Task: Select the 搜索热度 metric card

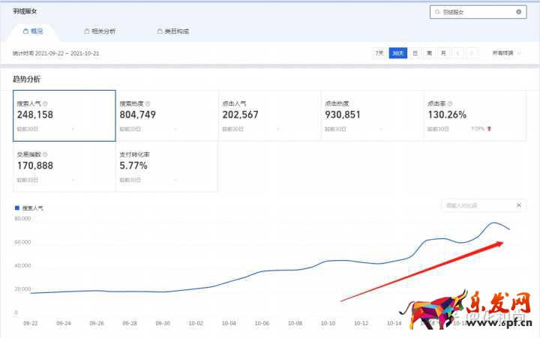Action: point(166,115)
